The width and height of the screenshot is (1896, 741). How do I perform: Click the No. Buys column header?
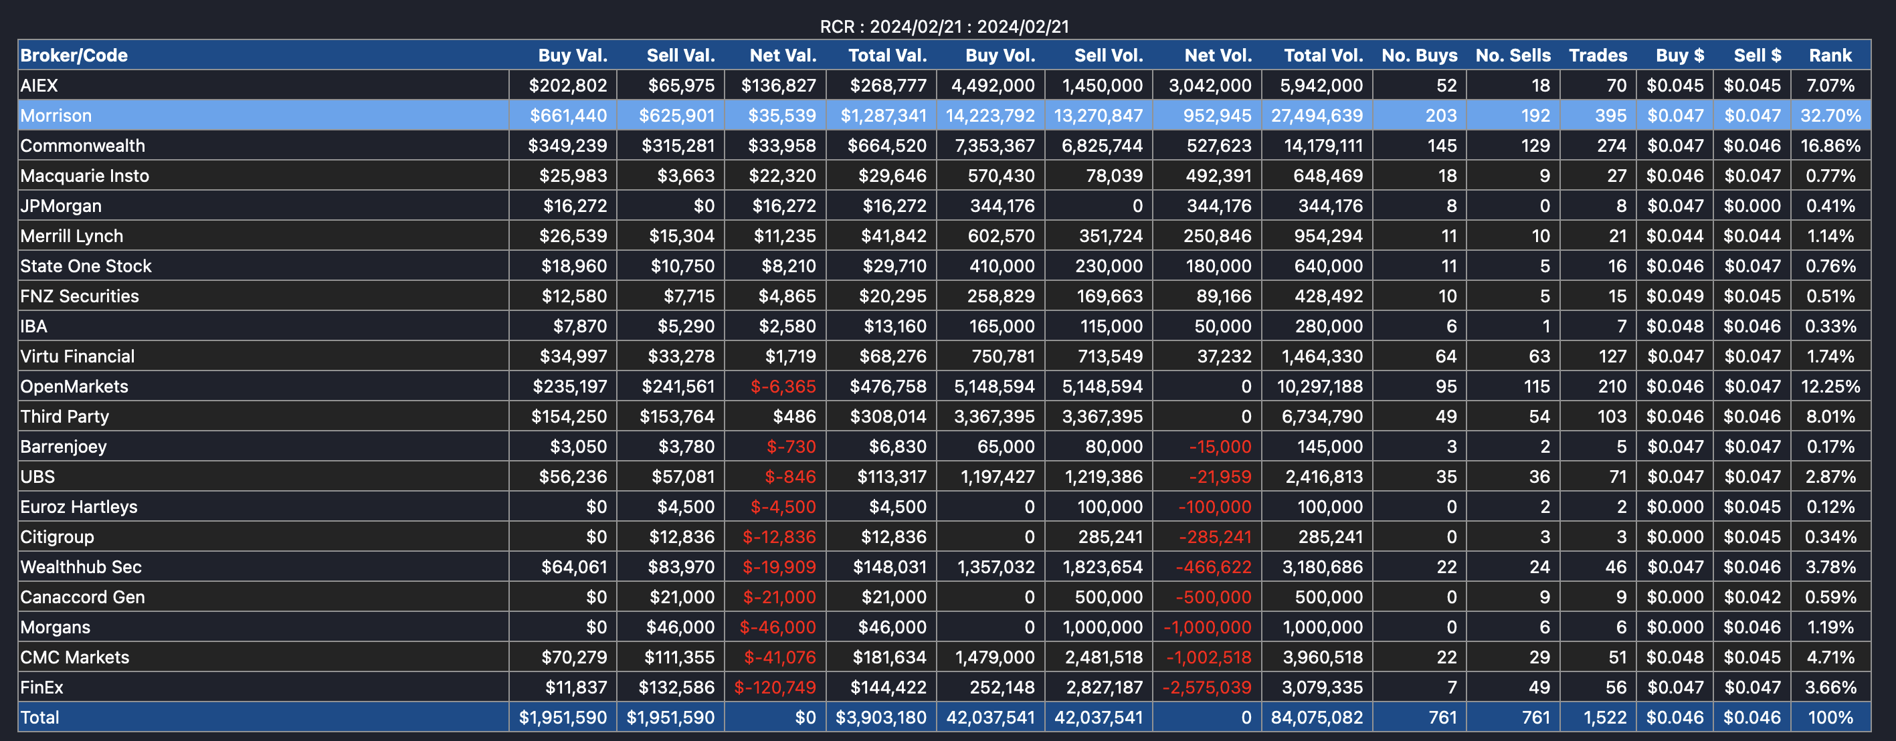[x=1419, y=56]
